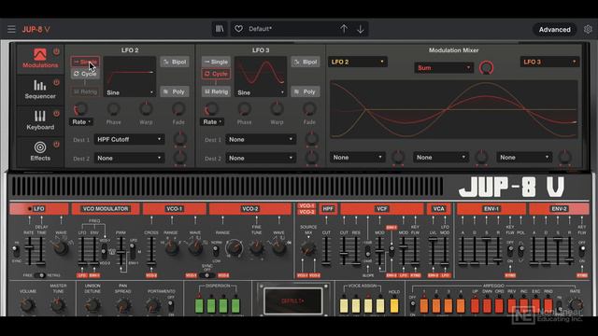Open the preset library browser icon
Viewport: 598px width, 336px height.
pyautogui.click(x=220, y=29)
